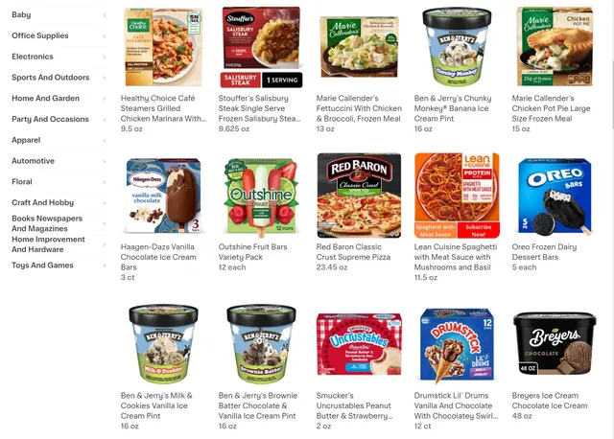Click the page vertical scrollbar

pos(612,94)
